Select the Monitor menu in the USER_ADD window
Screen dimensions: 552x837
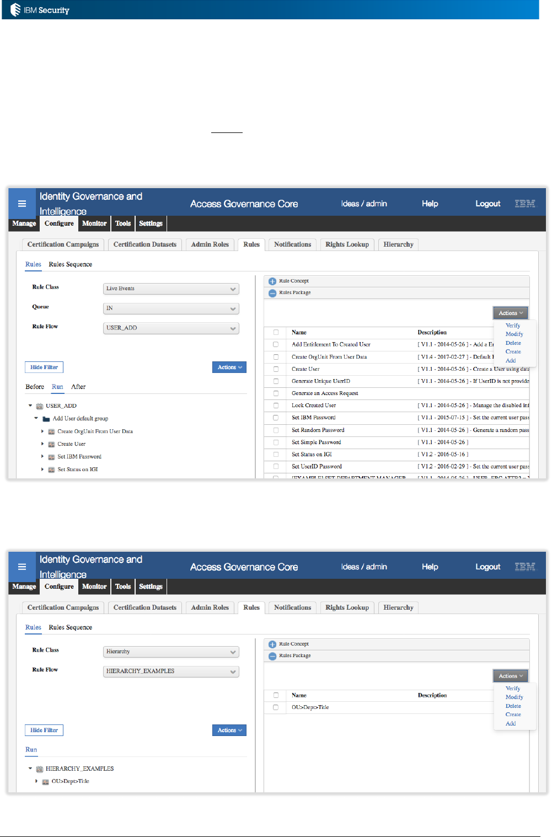pyautogui.click(x=94, y=223)
